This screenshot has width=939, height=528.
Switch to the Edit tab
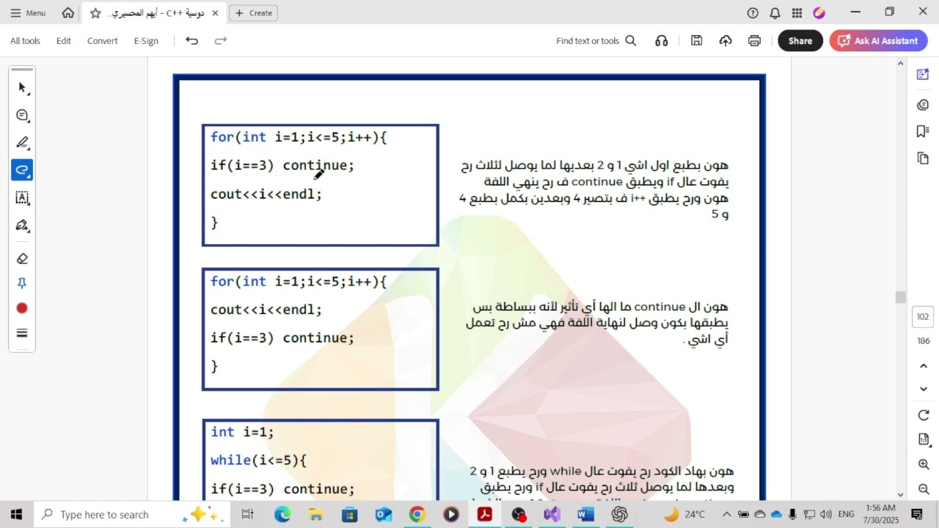coord(64,41)
